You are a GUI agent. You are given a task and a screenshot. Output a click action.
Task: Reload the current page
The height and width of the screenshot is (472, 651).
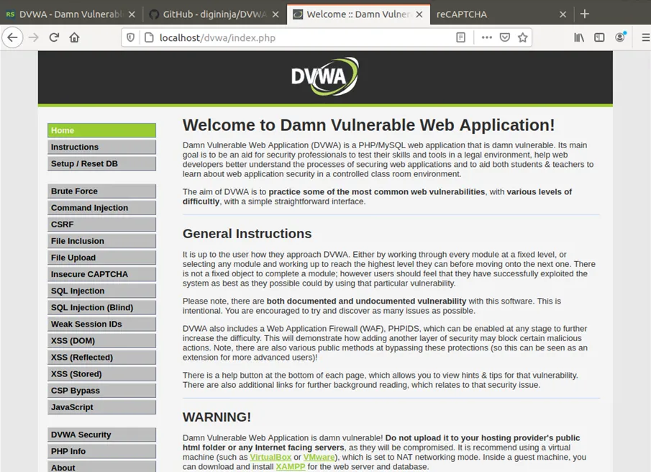[54, 38]
